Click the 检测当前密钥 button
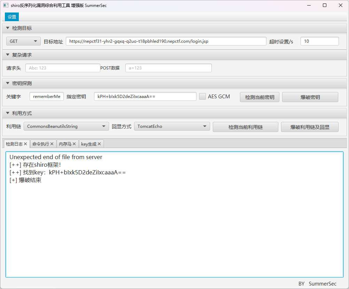Viewport: 349px width, 289px height. click(259, 97)
